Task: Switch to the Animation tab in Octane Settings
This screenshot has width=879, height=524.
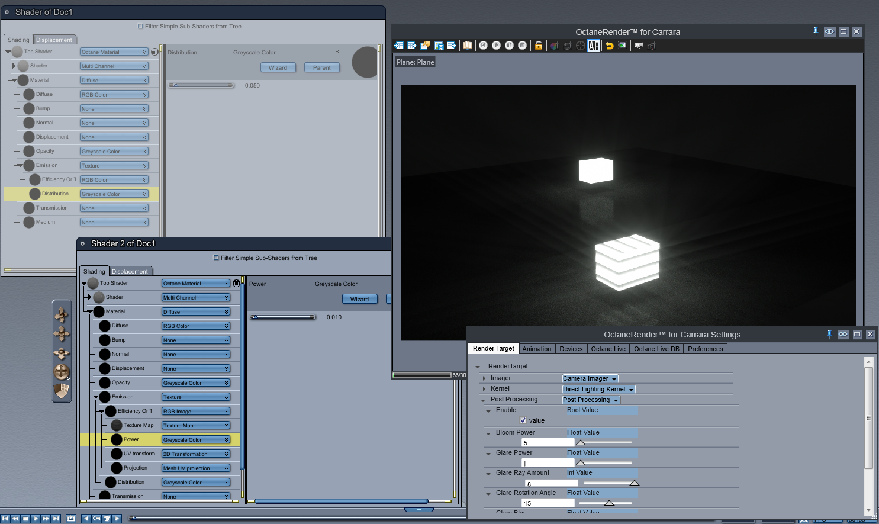Action: click(537, 349)
